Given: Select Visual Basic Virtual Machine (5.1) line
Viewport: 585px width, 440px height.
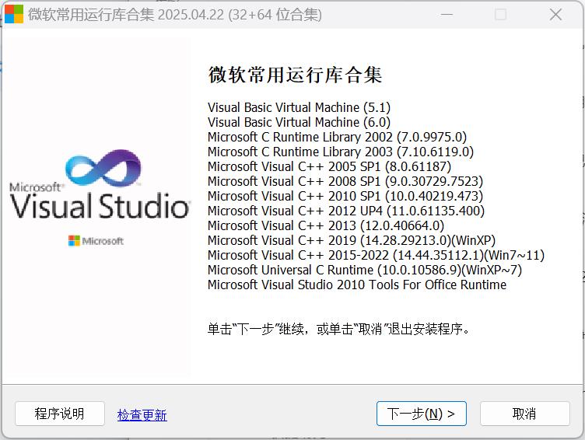Looking at the screenshot, I should pos(299,107).
